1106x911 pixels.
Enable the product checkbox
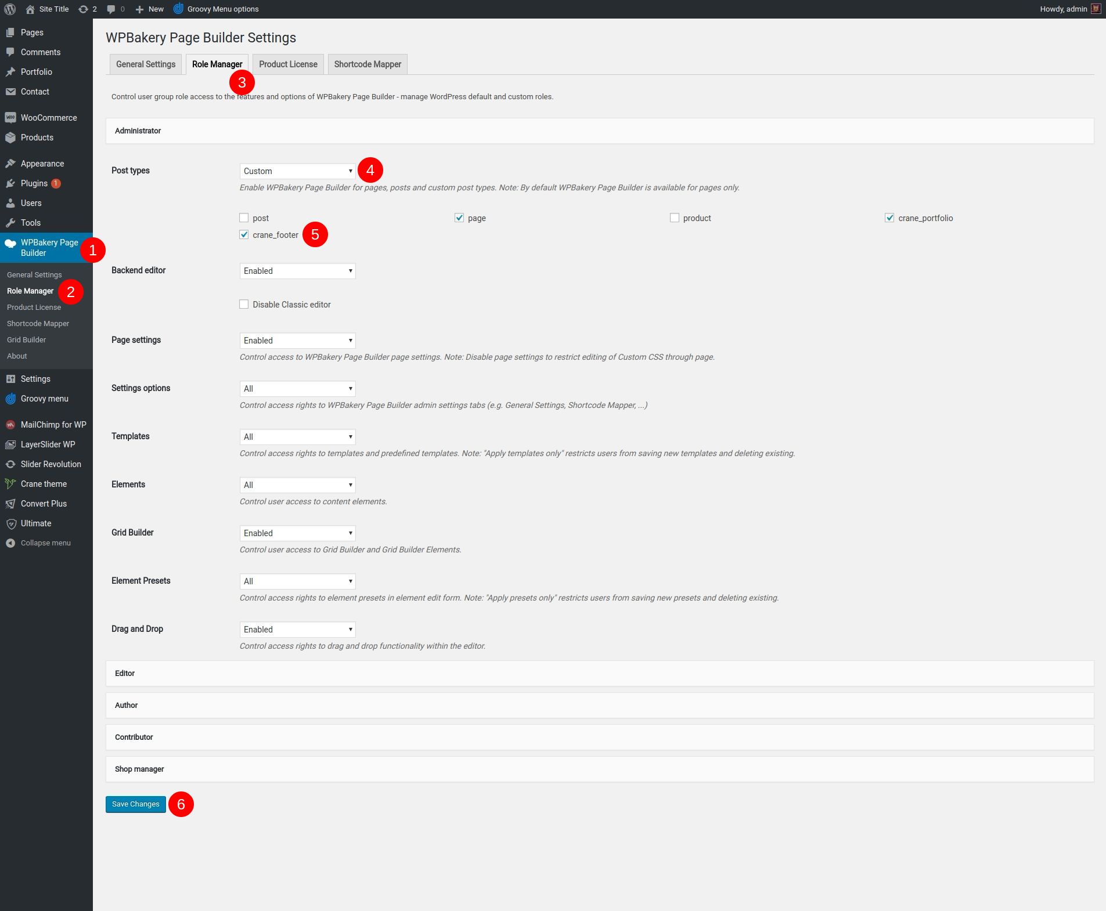[675, 218]
